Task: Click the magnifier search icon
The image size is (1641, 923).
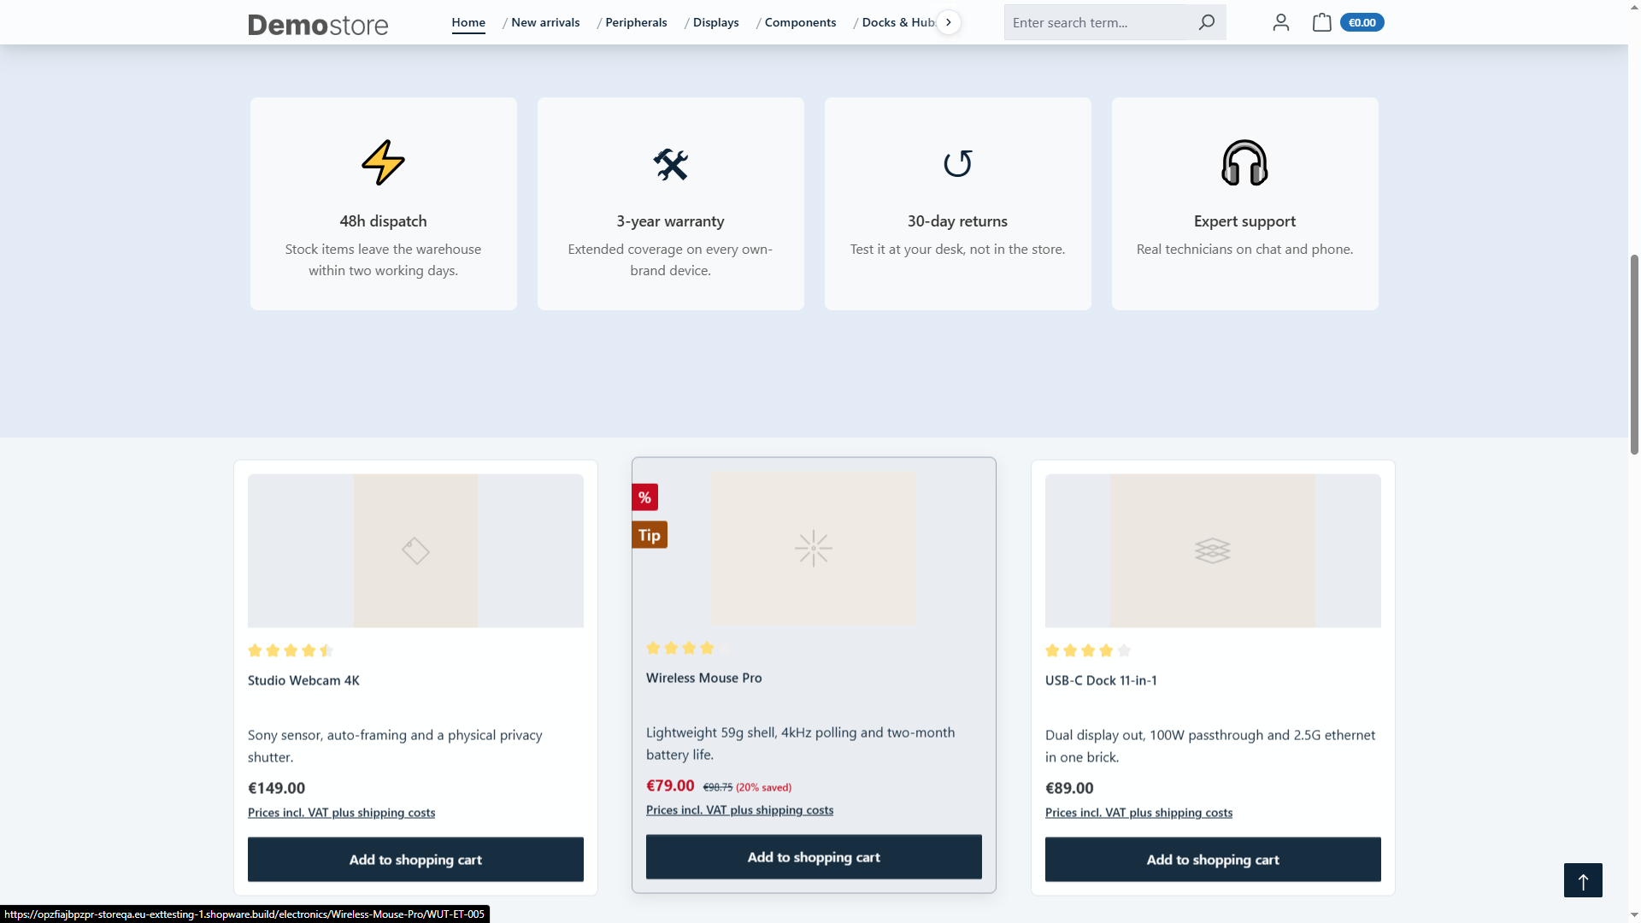Action: point(1207,22)
